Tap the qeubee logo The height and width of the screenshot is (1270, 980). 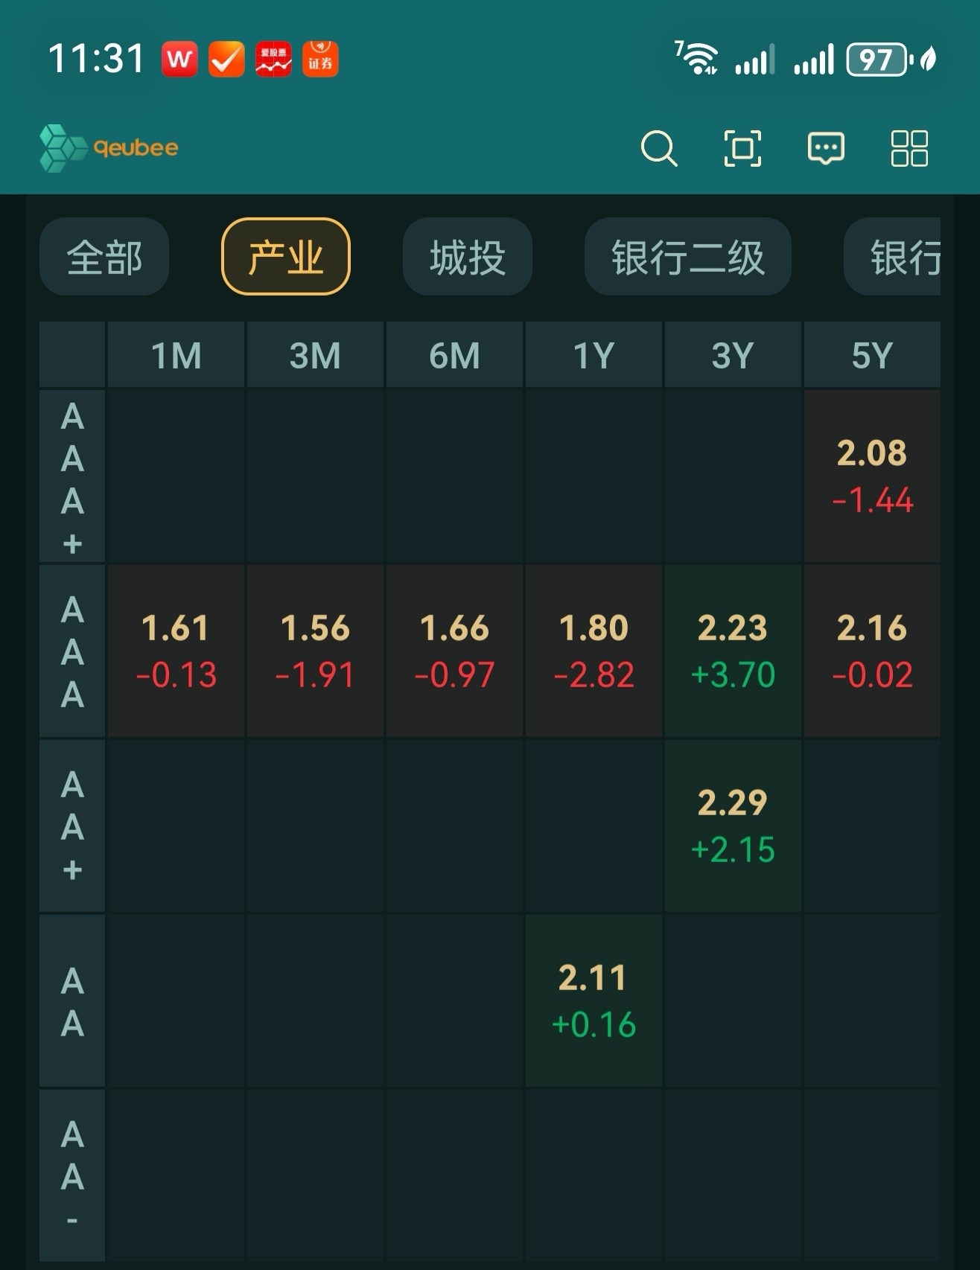point(109,147)
